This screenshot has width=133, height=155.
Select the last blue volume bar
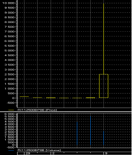(103, 138)
